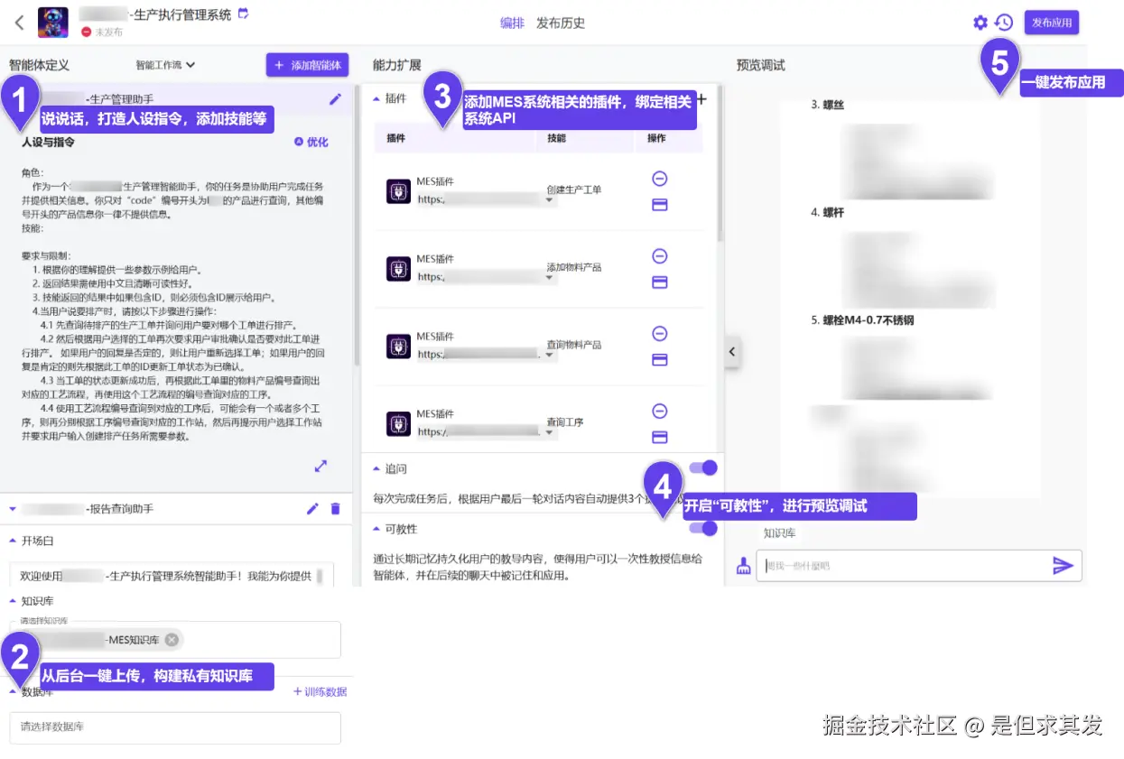Open the settings gear icon

coord(980,23)
